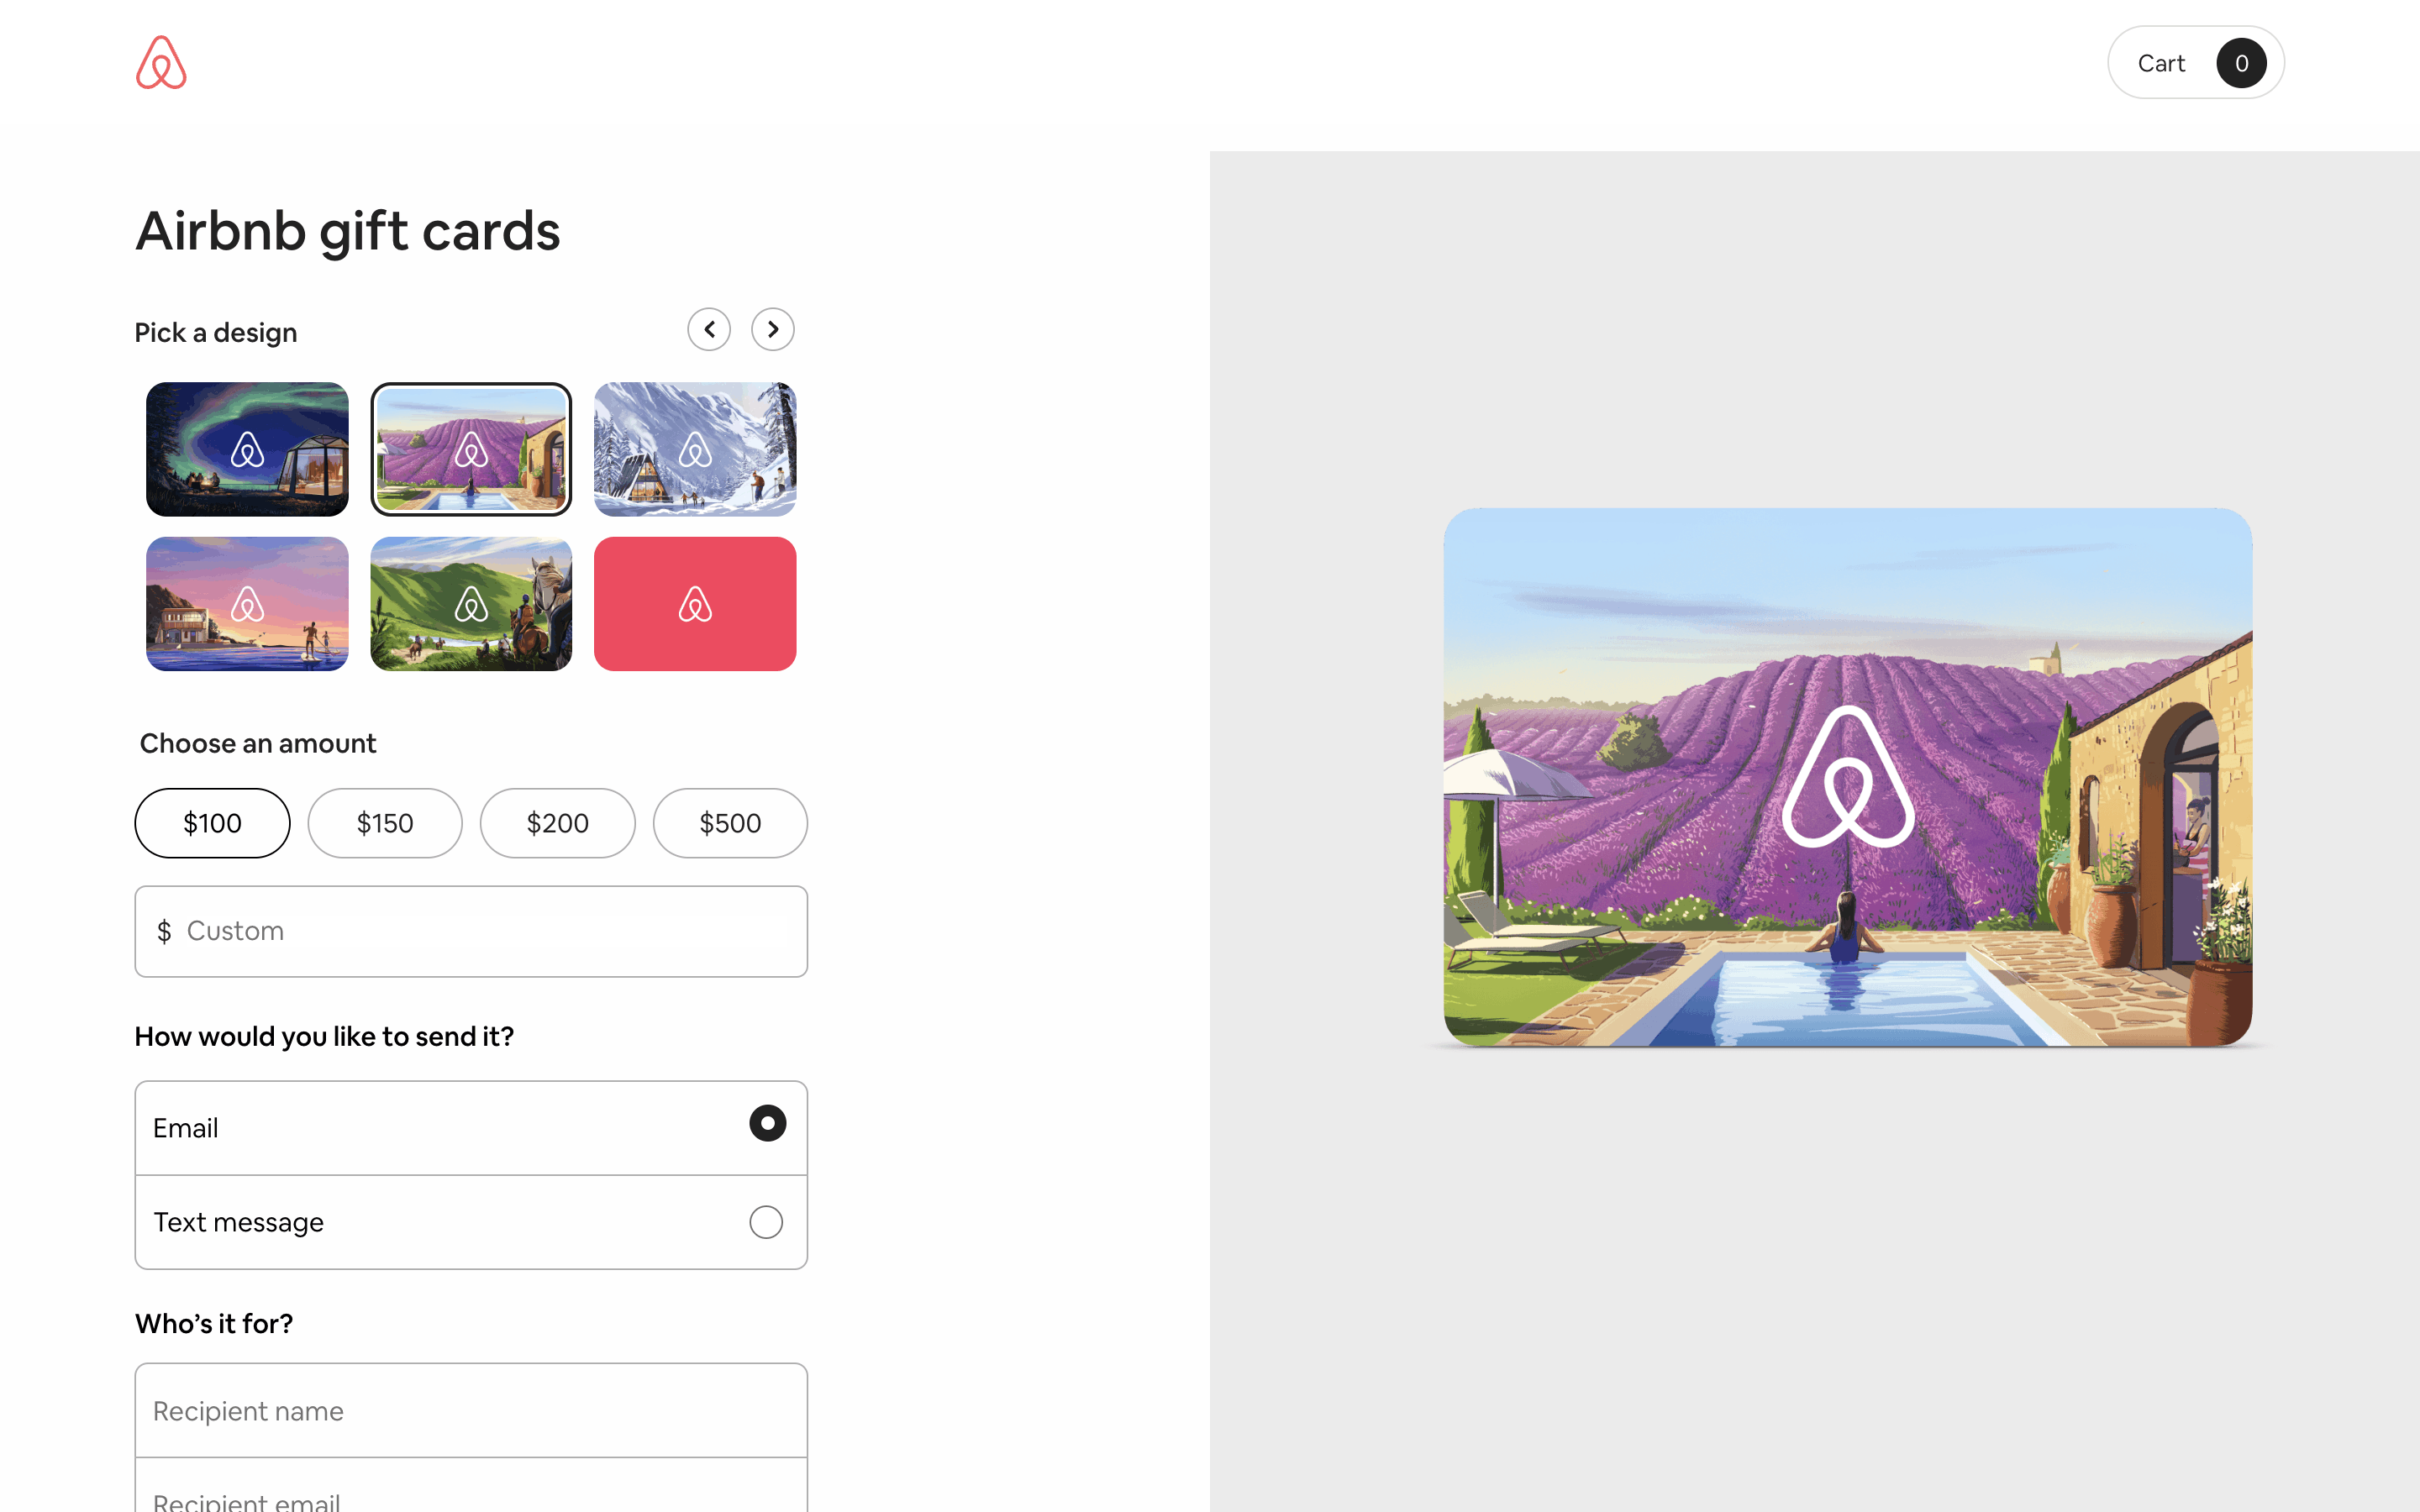
Task: Open the Cart
Action: click(x=2196, y=62)
